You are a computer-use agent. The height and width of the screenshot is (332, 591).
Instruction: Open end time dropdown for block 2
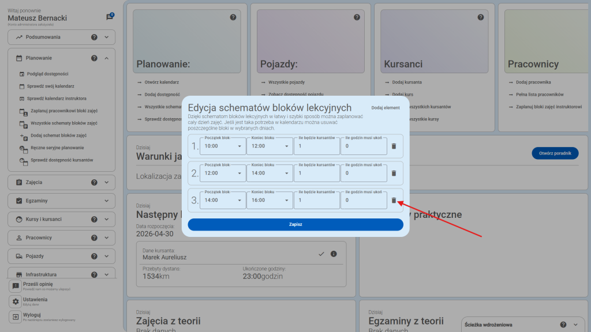pyautogui.click(x=269, y=173)
